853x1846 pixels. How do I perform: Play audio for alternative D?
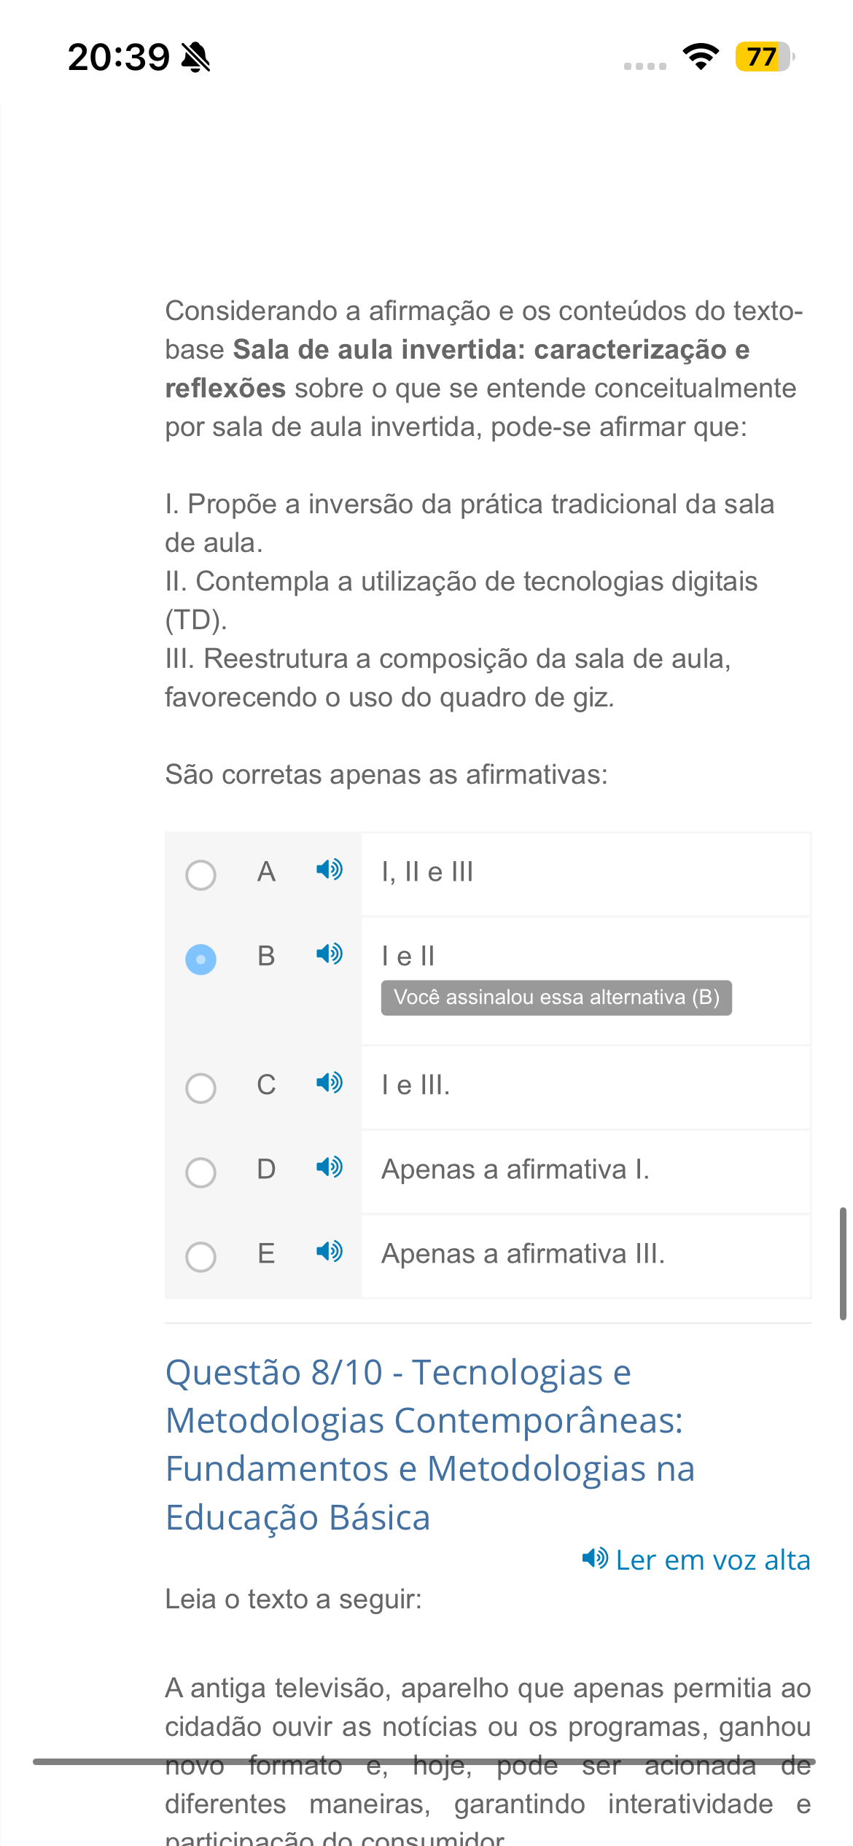pyautogui.click(x=330, y=1167)
